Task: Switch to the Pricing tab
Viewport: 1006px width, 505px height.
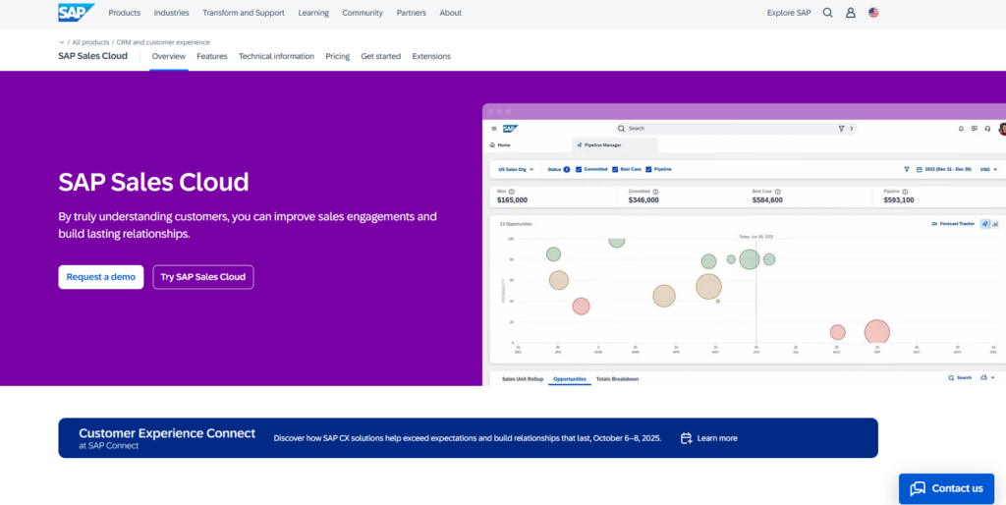Action: pyautogui.click(x=337, y=56)
